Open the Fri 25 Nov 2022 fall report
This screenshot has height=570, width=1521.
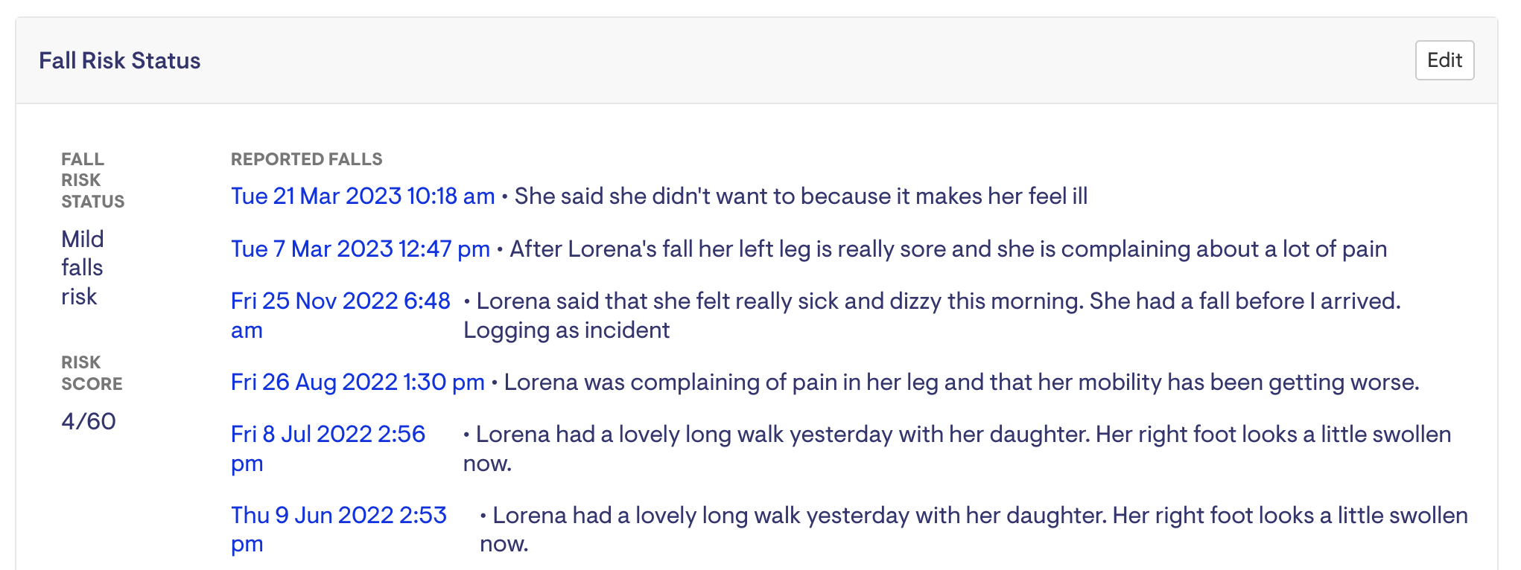[x=340, y=301]
